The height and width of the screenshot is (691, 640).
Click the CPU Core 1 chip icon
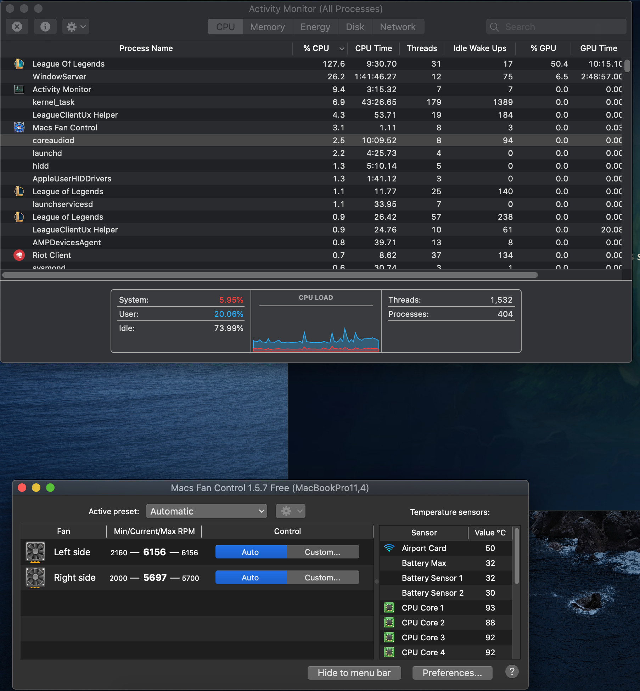pos(389,608)
